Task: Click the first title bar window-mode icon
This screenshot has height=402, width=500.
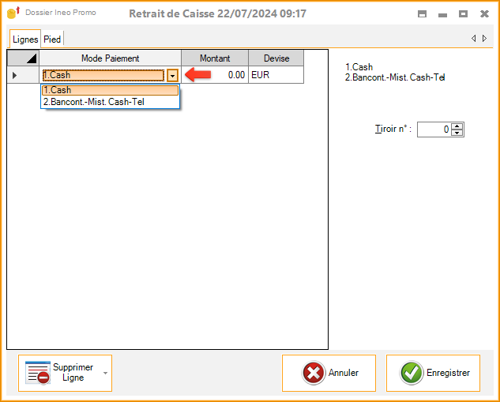Action: pyautogui.click(x=422, y=14)
